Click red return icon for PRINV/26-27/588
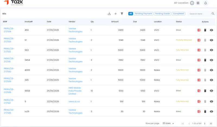This screenshot has height=127, width=217. click(199, 91)
